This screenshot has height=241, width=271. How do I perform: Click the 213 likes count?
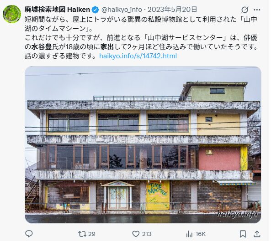(x=147, y=234)
